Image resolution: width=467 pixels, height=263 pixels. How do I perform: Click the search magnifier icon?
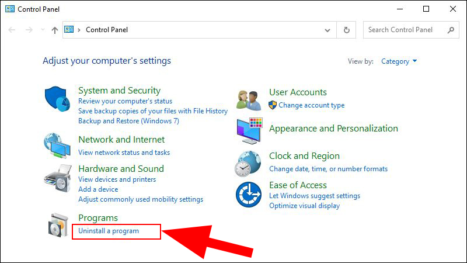pos(451,30)
